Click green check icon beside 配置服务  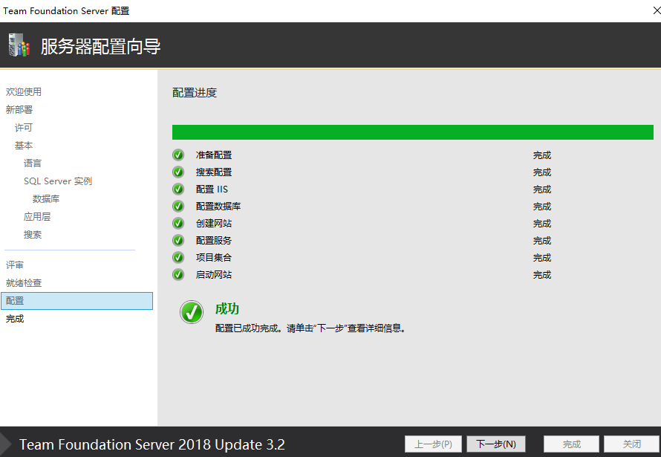click(x=178, y=240)
